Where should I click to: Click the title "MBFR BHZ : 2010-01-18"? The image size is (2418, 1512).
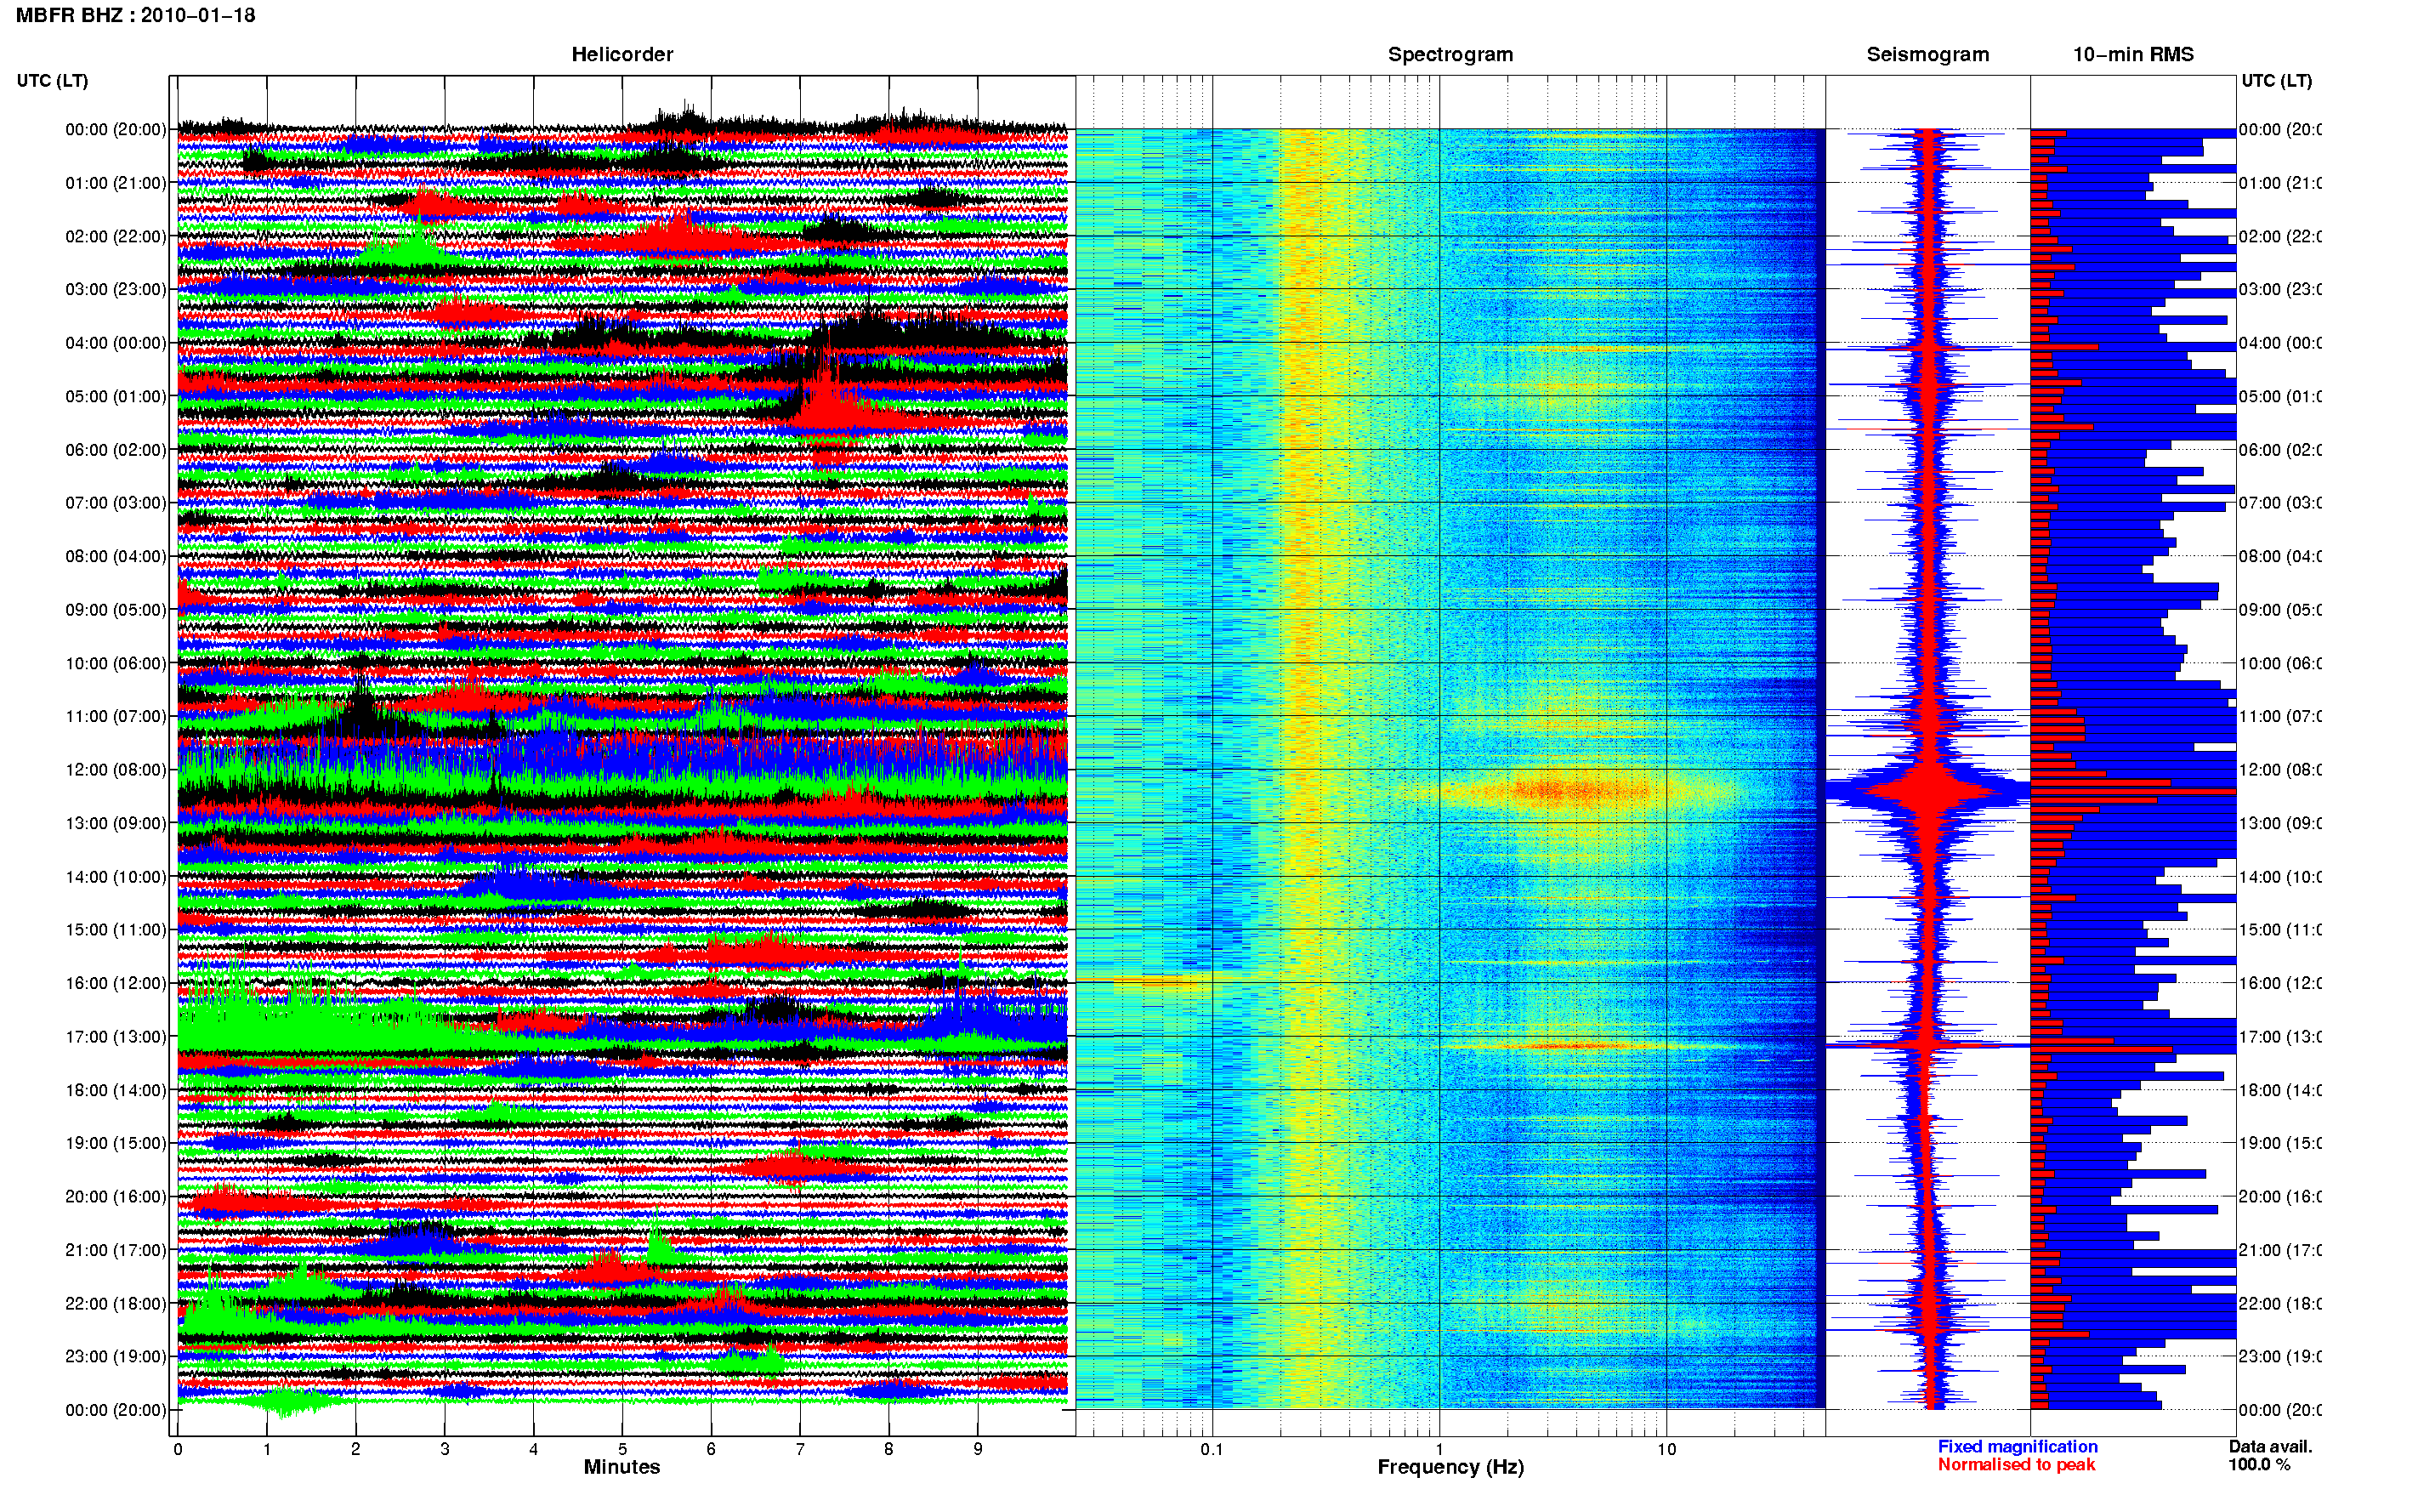click(135, 15)
